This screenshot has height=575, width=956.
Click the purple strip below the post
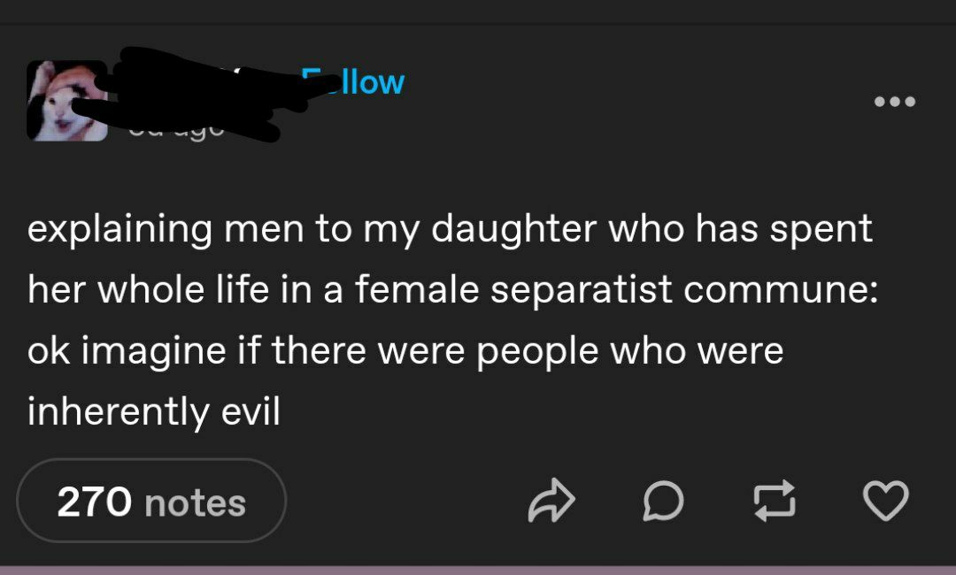pyautogui.click(x=478, y=571)
